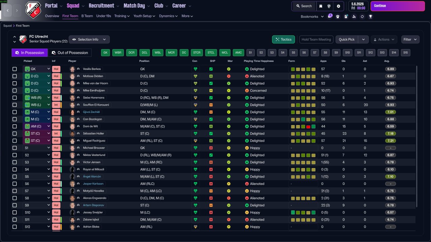Open the bookmark icon beside Search

[321, 6]
